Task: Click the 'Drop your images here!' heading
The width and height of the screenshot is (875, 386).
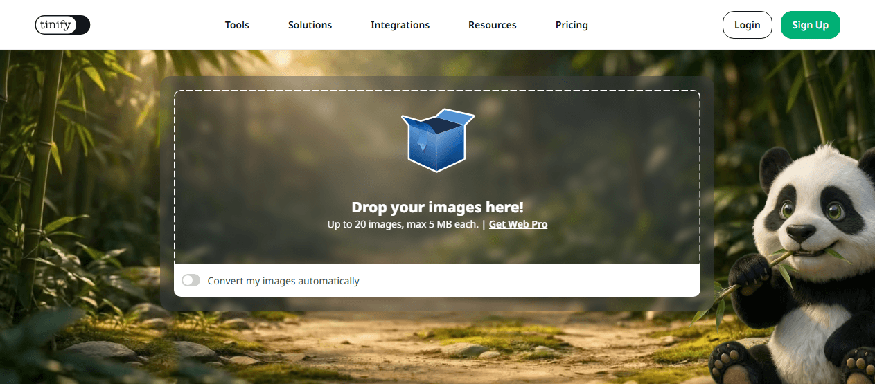Action: [437, 207]
